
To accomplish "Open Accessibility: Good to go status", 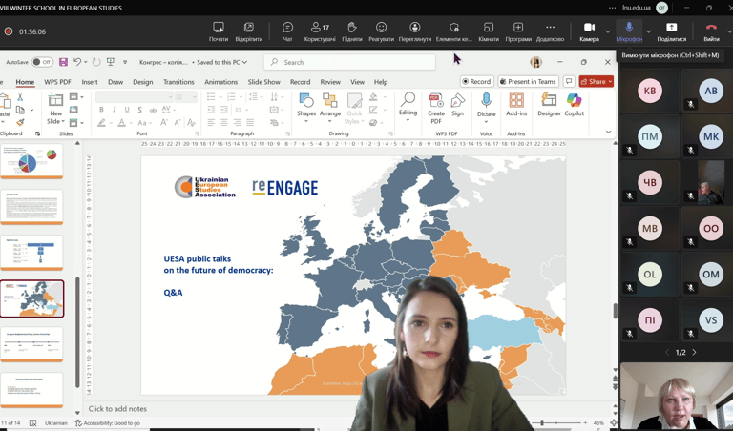I will 108,423.
